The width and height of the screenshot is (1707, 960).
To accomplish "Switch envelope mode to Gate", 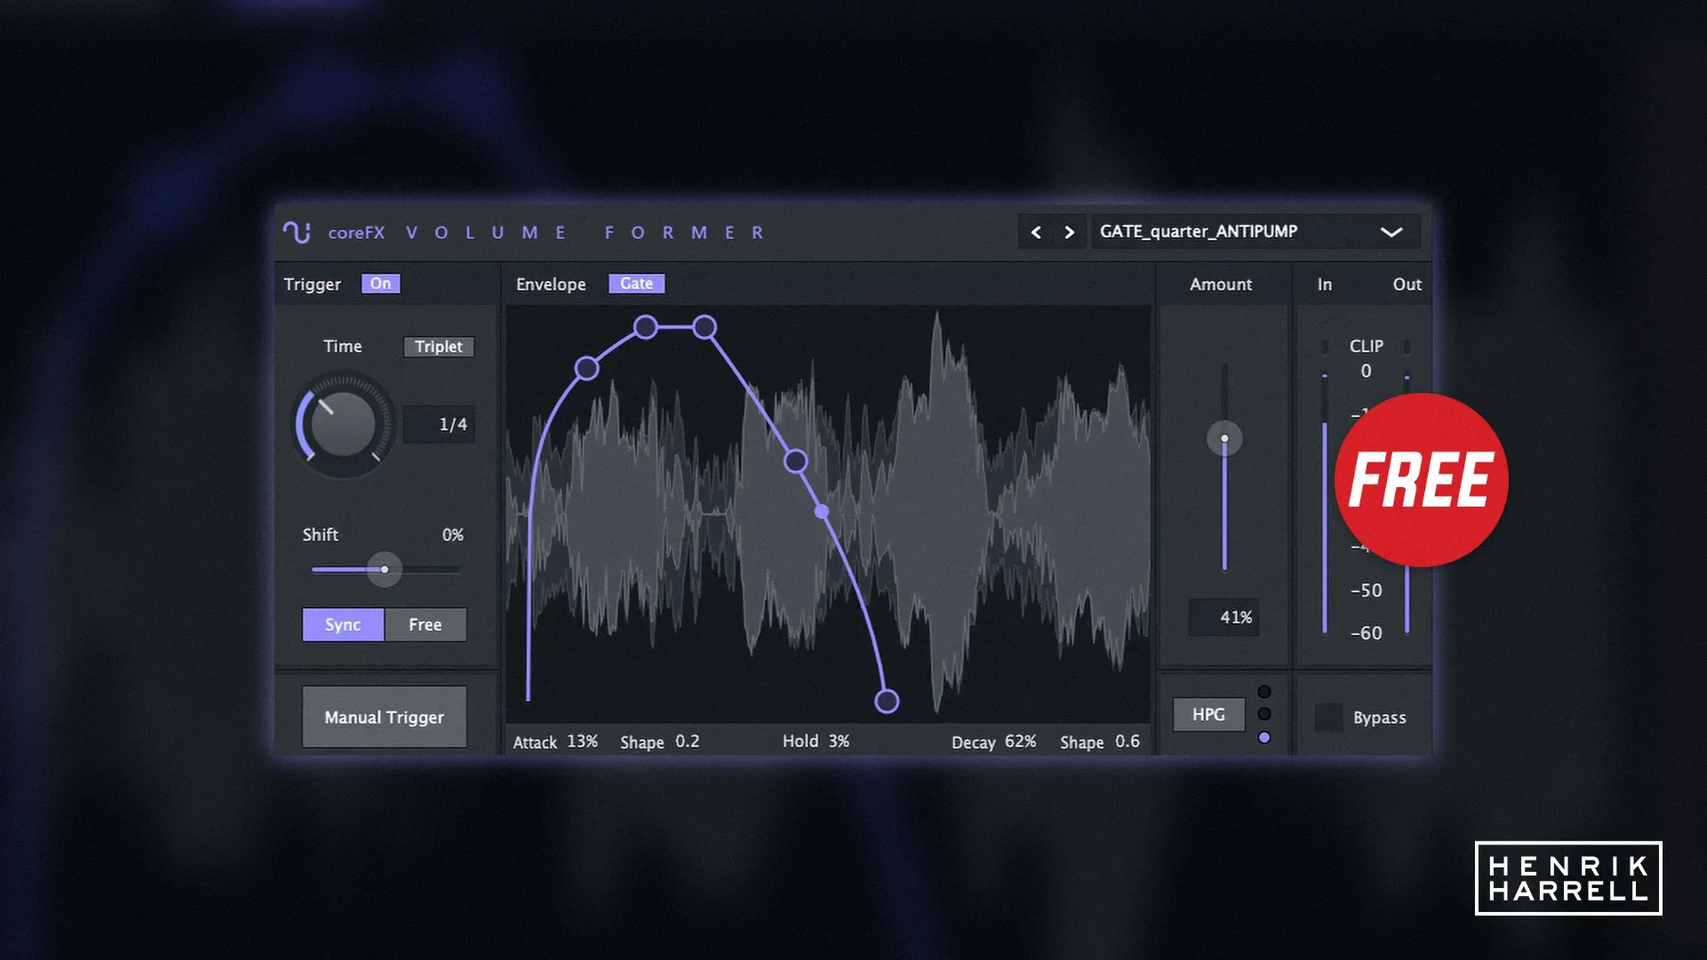I will [x=636, y=283].
